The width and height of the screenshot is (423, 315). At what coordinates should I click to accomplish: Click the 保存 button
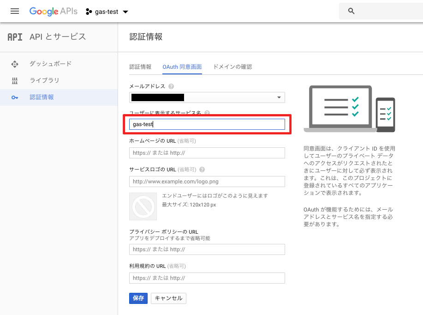138,298
